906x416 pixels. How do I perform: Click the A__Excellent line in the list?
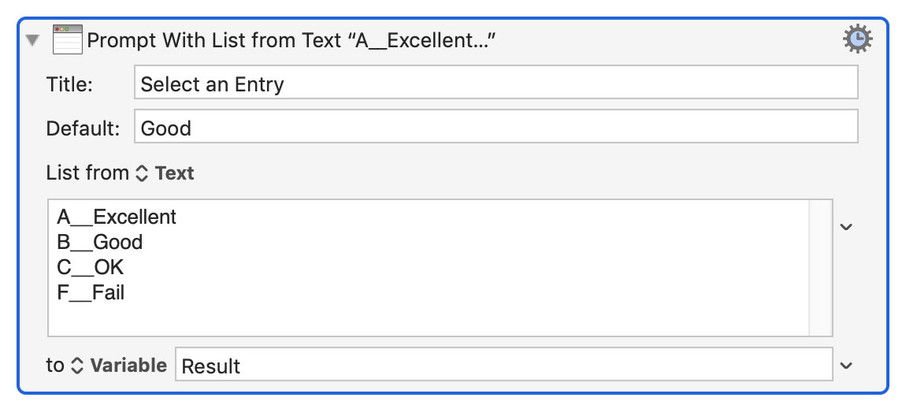117,217
